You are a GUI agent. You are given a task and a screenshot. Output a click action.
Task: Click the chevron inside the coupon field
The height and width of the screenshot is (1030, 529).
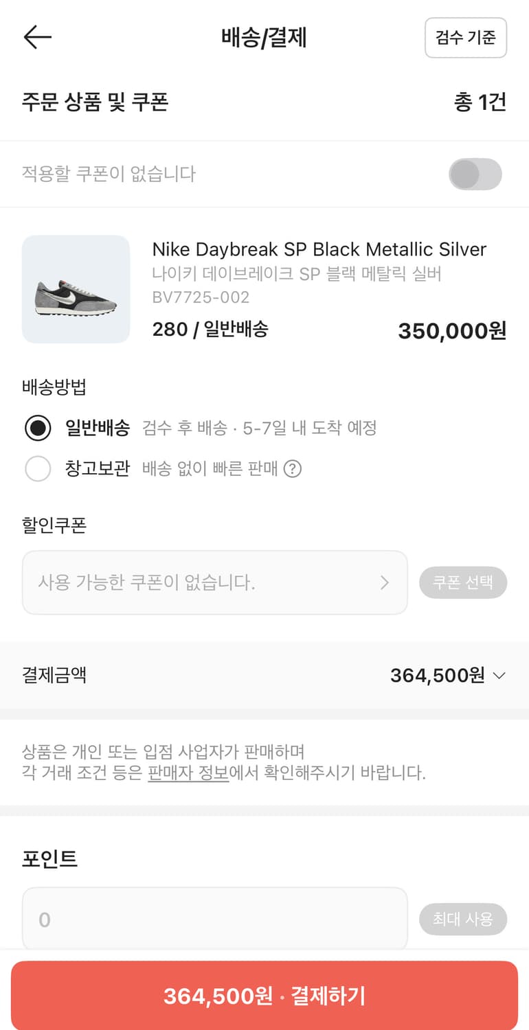[x=385, y=583]
